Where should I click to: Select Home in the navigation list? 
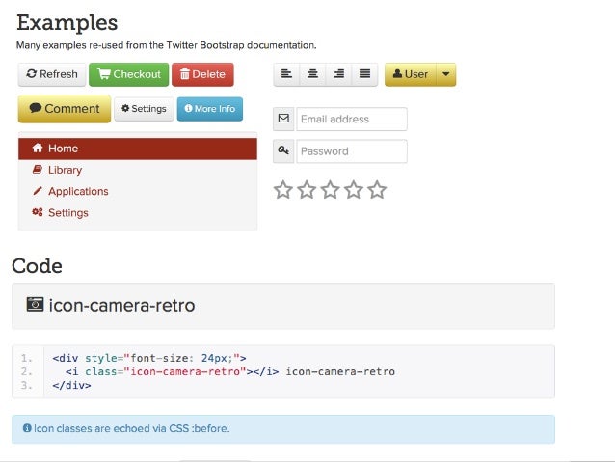138,149
